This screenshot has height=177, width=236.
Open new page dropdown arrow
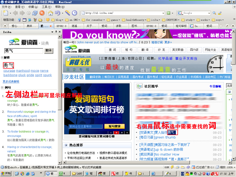click(10, 13)
